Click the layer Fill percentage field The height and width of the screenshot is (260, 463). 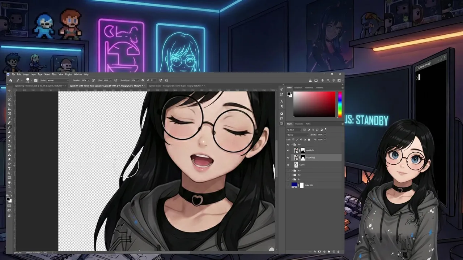point(320,139)
